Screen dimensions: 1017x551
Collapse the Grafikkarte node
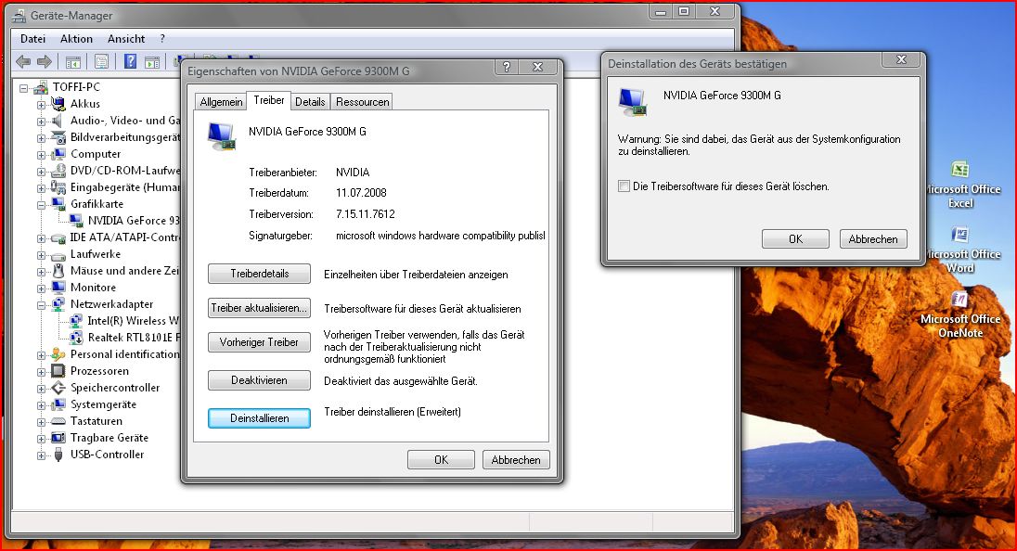[x=42, y=205]
